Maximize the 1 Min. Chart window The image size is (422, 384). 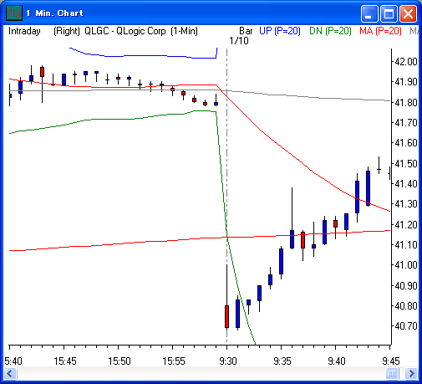pyautogui.click(x=389, y=13)
